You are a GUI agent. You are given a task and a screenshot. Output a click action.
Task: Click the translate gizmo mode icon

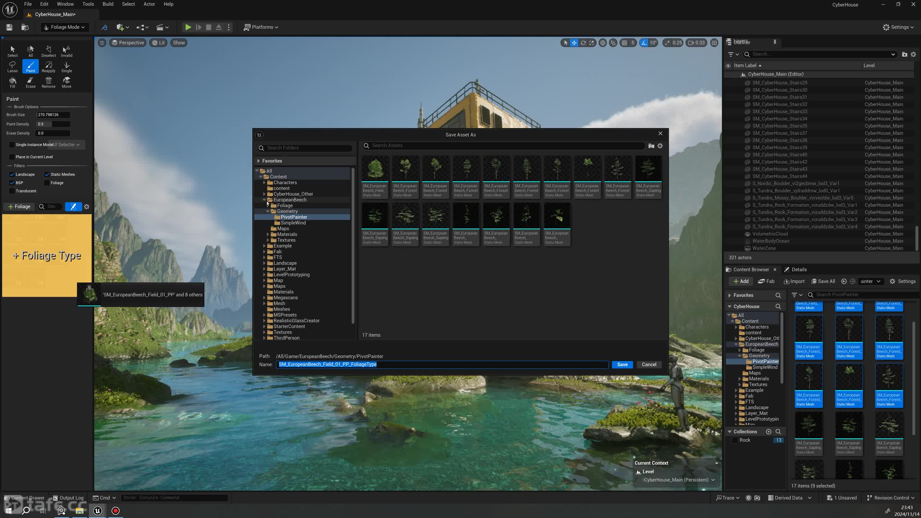coord(574,42)
